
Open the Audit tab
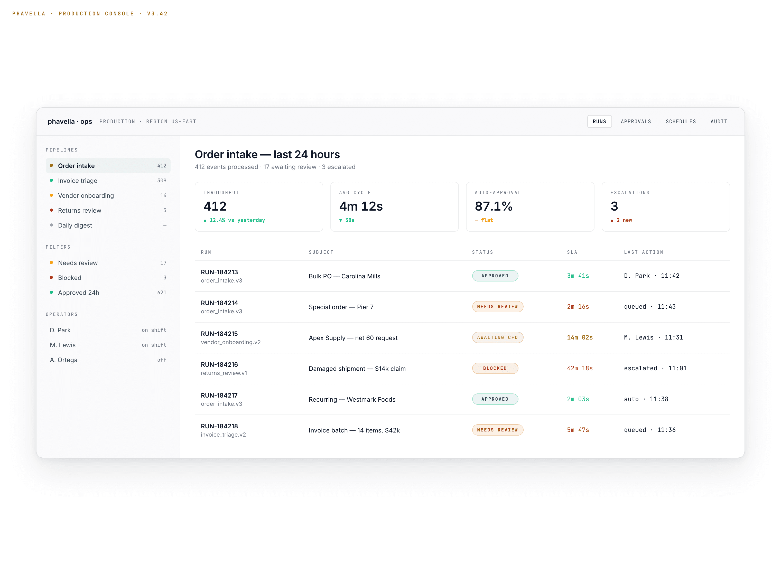(719, 121)
